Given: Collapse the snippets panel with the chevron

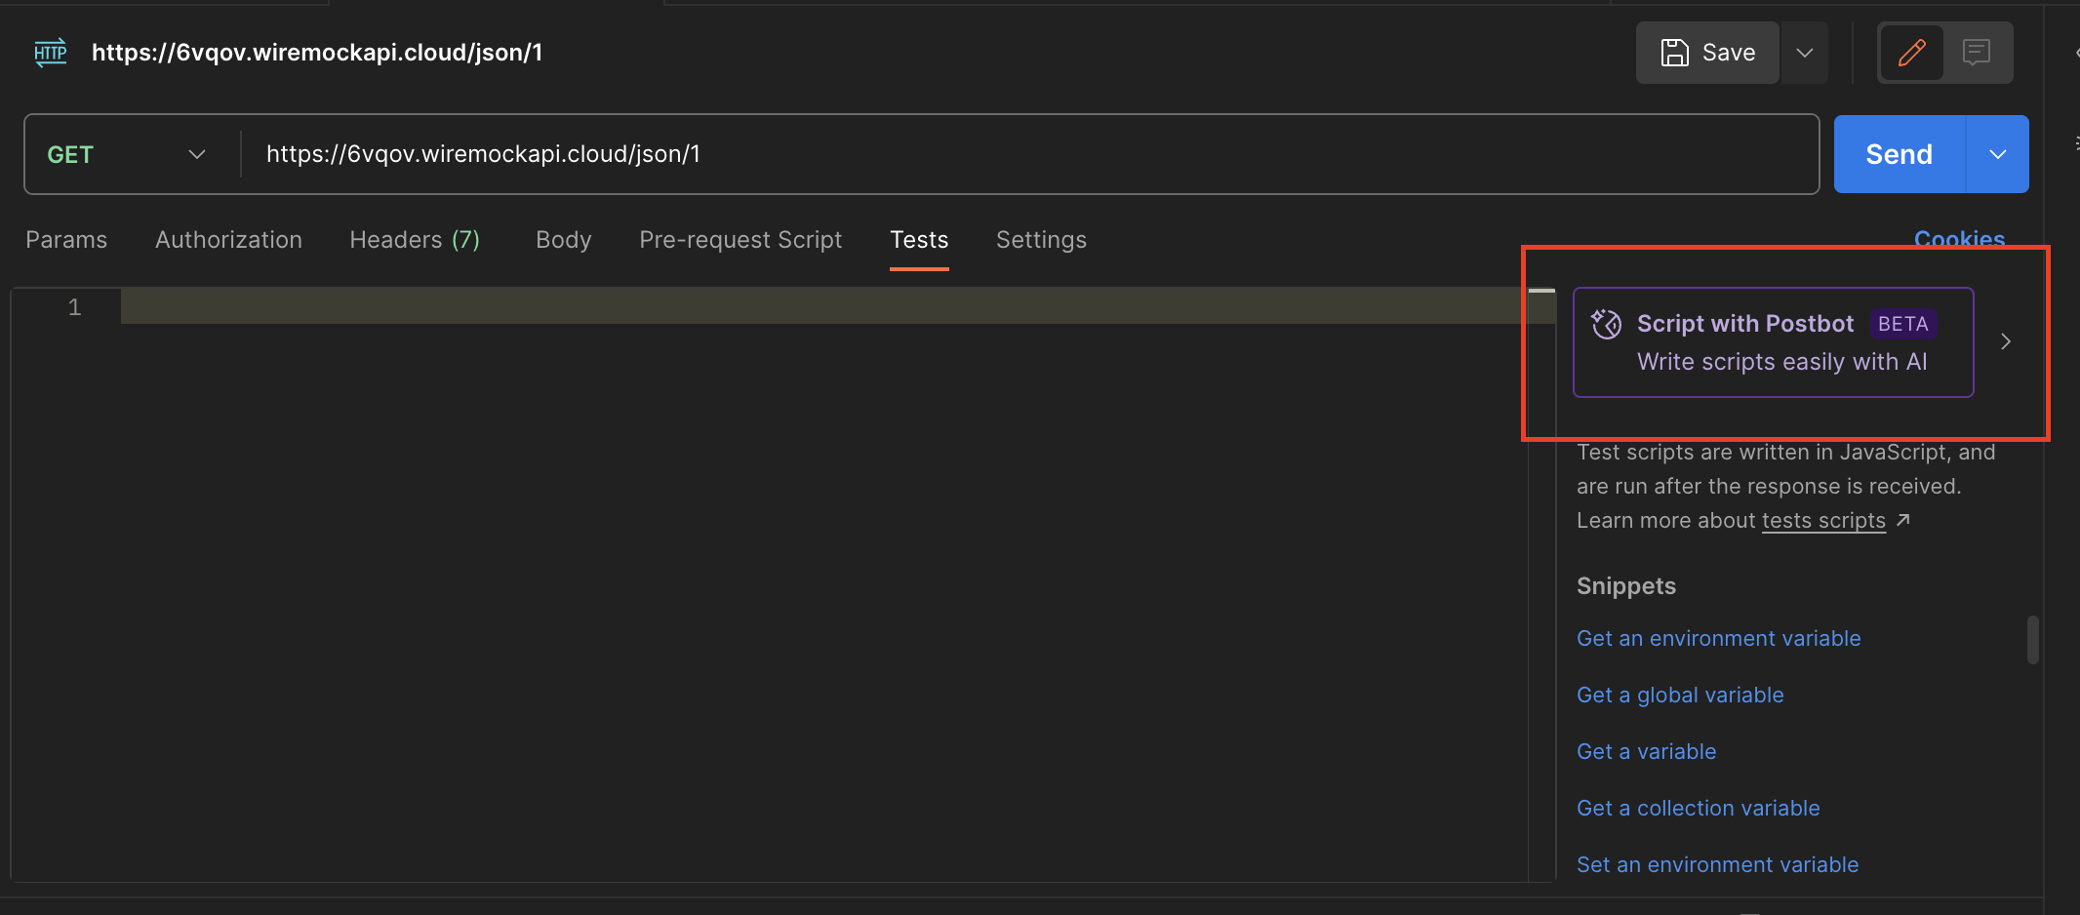Looking at the screenshot, I should tap(2006, 341).
